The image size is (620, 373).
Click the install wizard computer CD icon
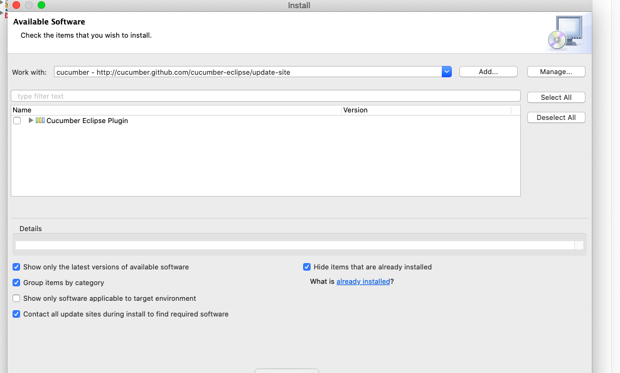(566, 33)
